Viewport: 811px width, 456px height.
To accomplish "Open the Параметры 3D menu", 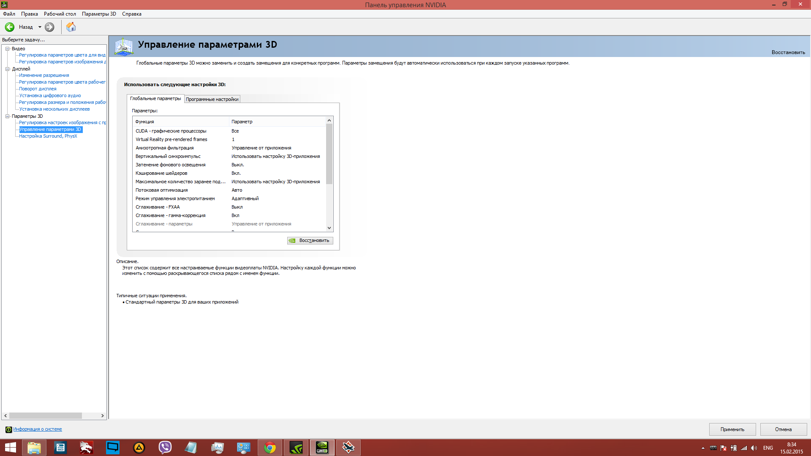I will coord(99,14).
